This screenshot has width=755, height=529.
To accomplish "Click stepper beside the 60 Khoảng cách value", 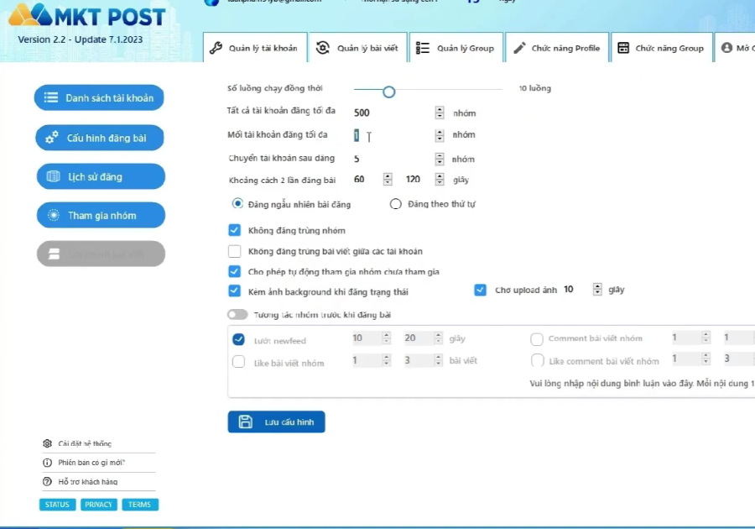I will 388,179.
